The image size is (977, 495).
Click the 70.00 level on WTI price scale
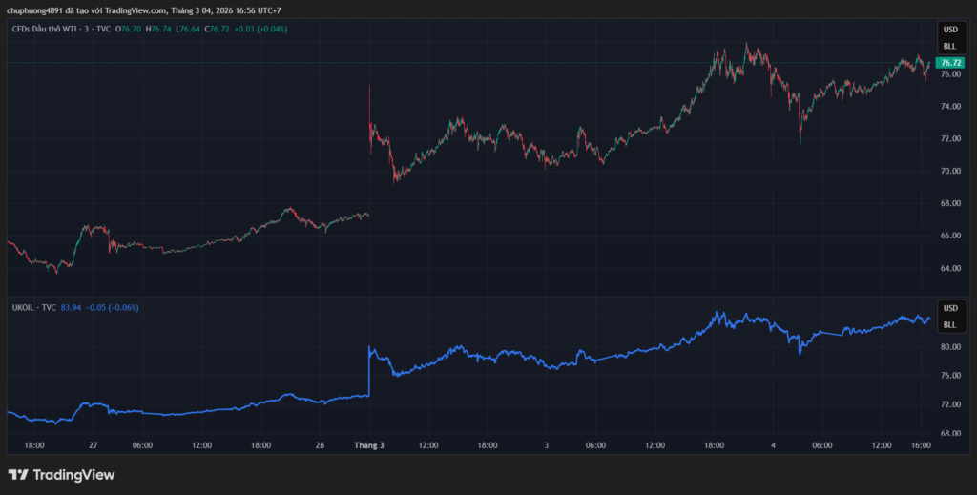tap(950, 171)
